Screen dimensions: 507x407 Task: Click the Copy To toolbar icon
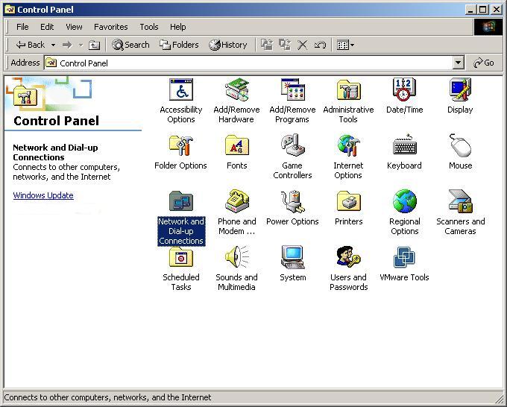(x=285, y=45)
